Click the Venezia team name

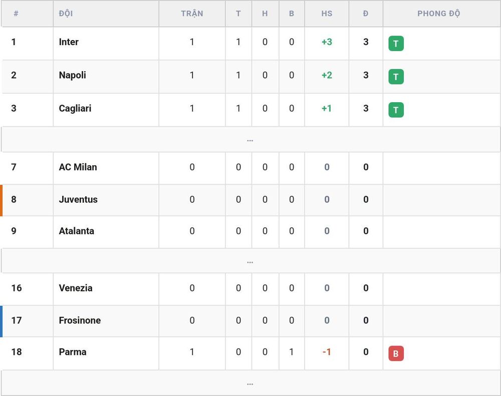click(x=76, y=288)
